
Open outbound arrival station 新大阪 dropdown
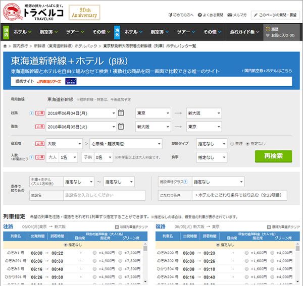(204, 113)
